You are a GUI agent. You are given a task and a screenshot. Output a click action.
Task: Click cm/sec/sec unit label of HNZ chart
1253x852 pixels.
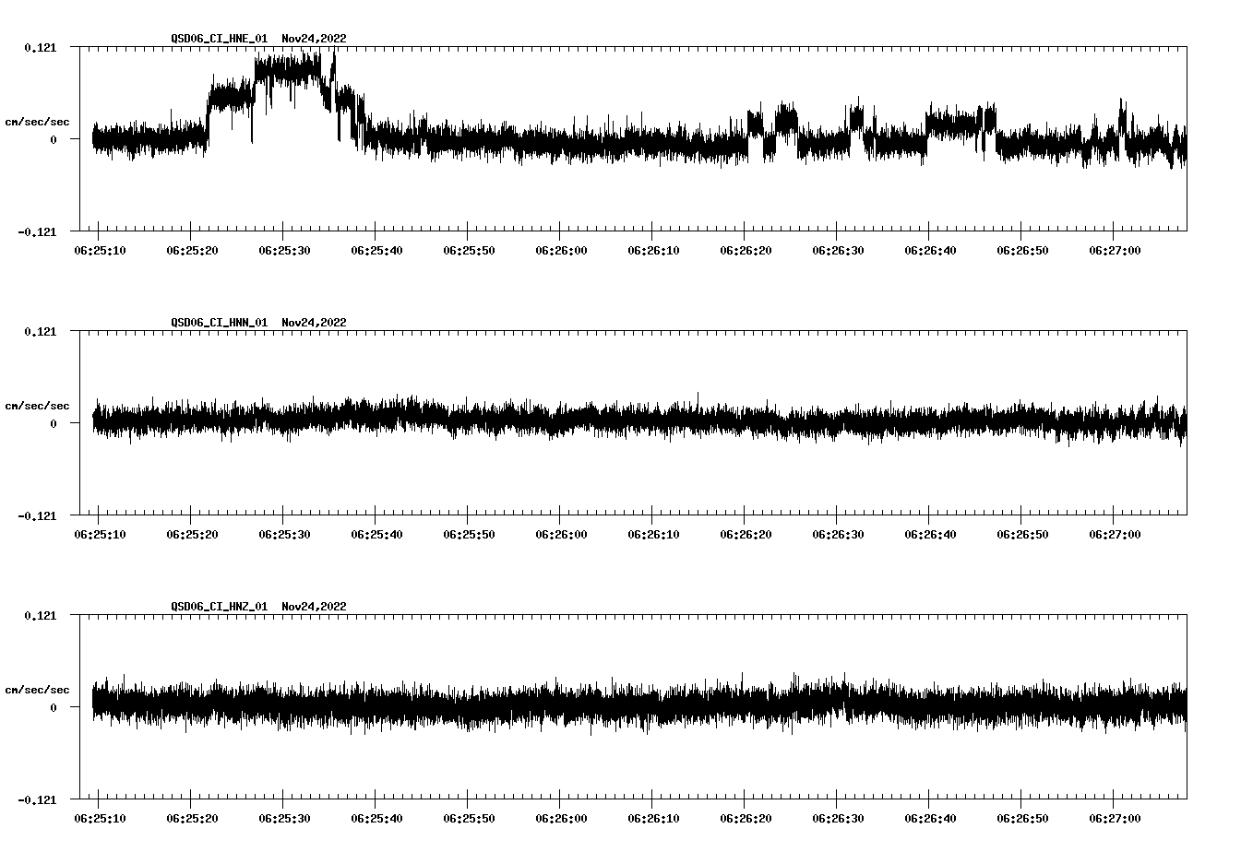click(37, 690)
